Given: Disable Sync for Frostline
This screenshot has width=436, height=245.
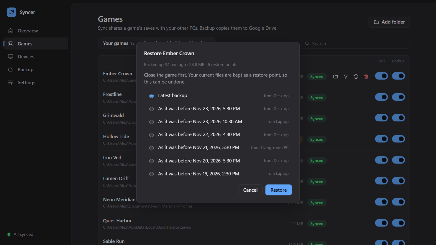Looking at the screenshot, I should point(381,97).
